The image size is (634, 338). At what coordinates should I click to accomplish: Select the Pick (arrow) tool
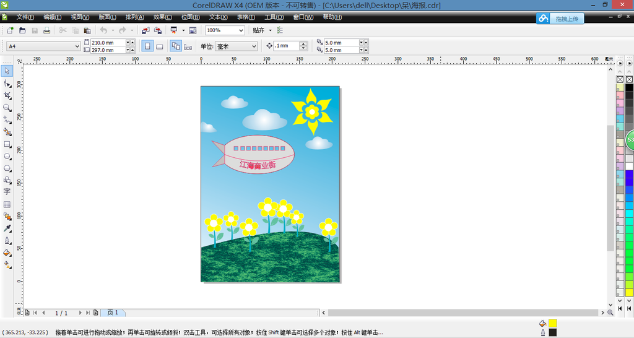7,71
